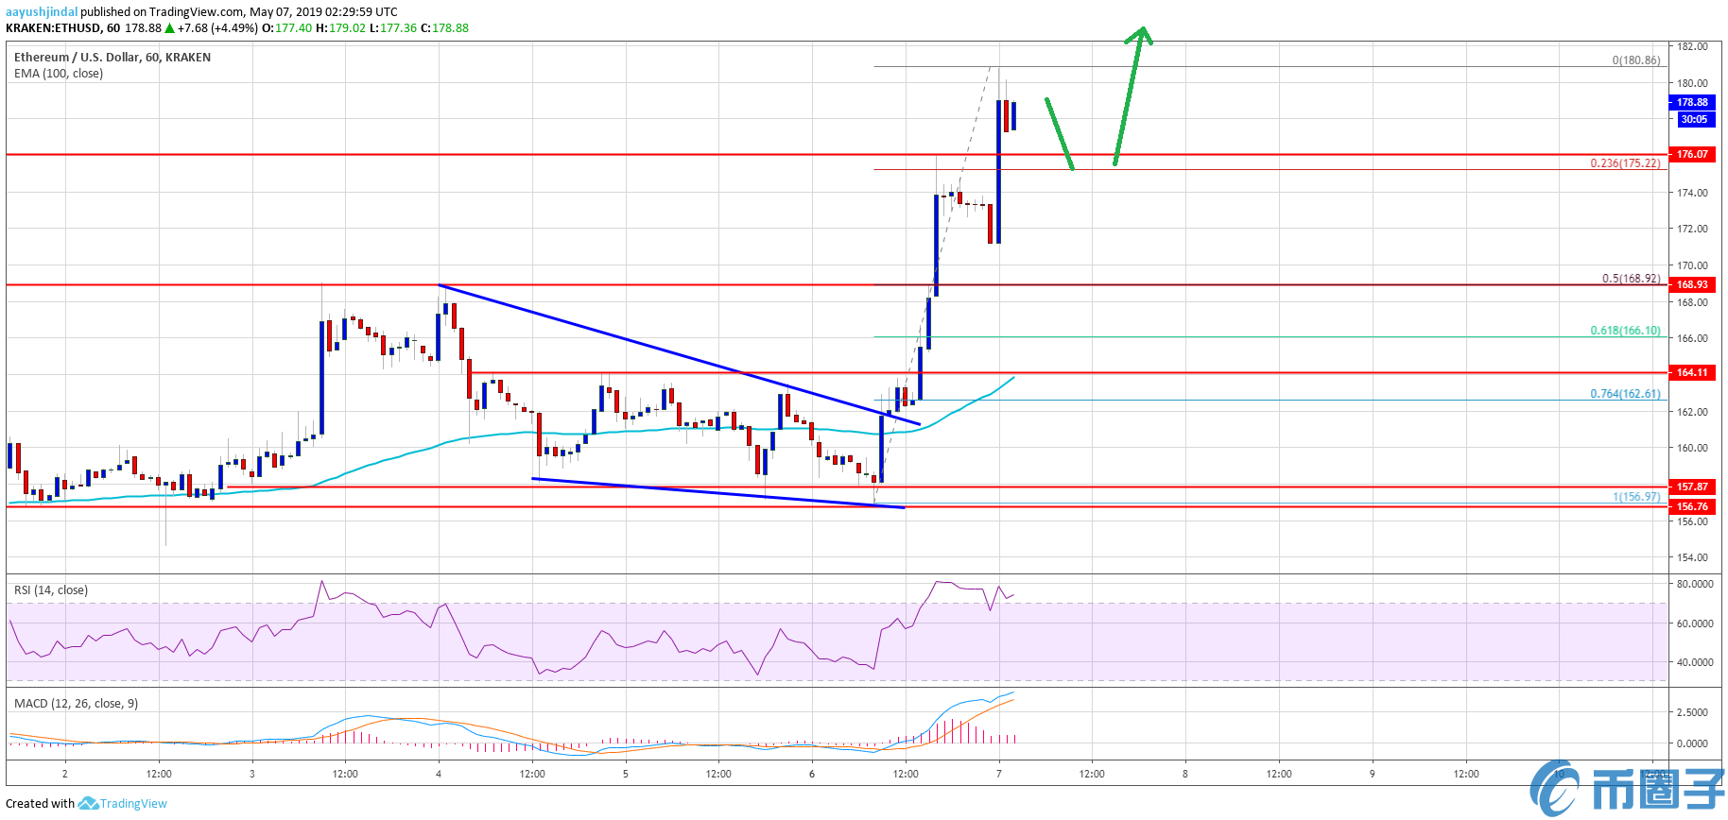This screenshot has height=820, width=1728.
Task: Click the red 156.76 price level tag
Action: click(x=1692, y=506)
